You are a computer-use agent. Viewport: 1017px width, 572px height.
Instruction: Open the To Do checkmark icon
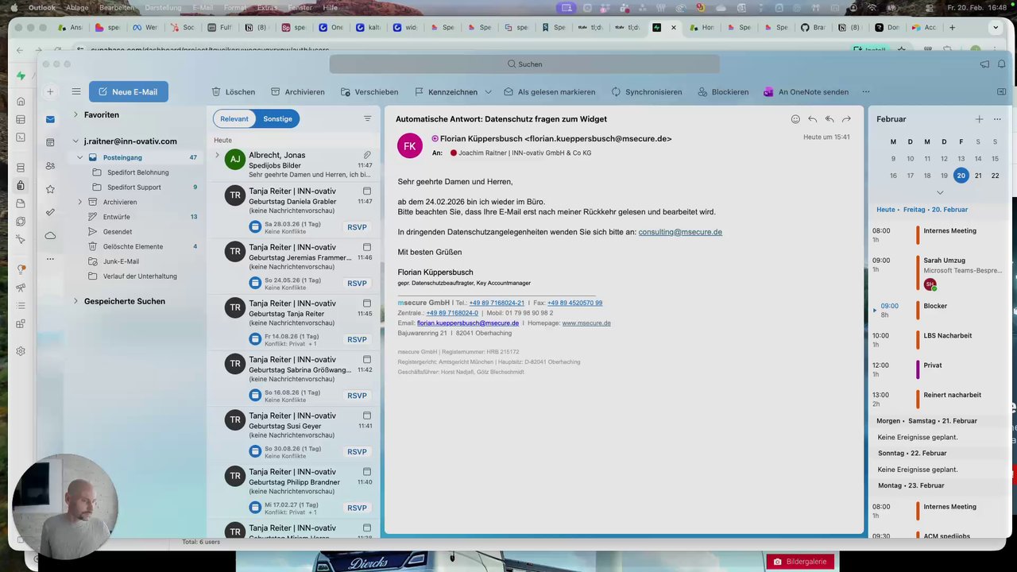pyautogui.click(x=50, y=212)
